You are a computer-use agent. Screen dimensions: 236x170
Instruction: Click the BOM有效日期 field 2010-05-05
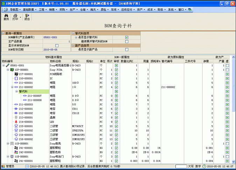[57, 50]
